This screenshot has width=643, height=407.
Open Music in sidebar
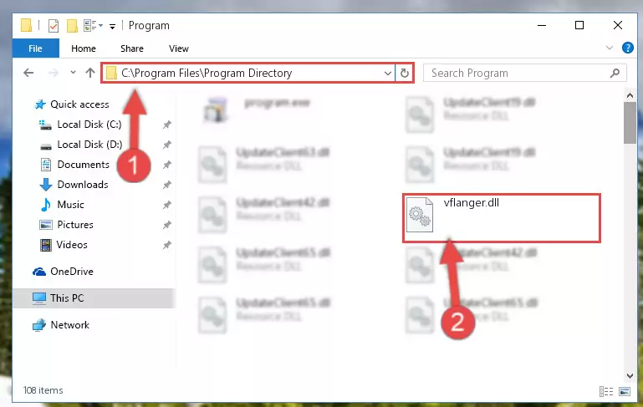click(x=70, y=205)
